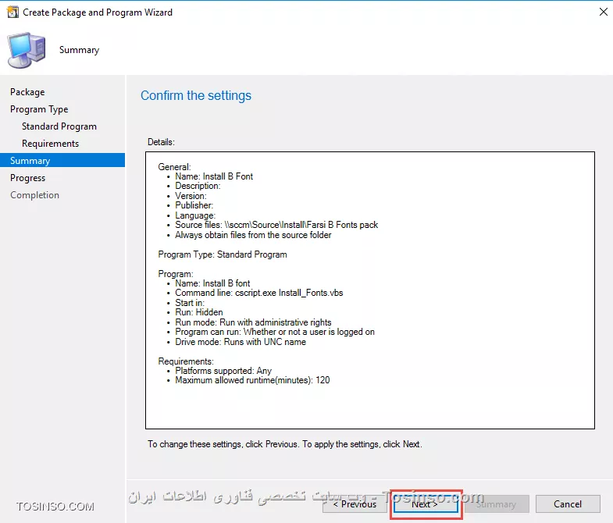
Task: Click the 'Requirements:' heading in the details box
Action: point(186,361)
